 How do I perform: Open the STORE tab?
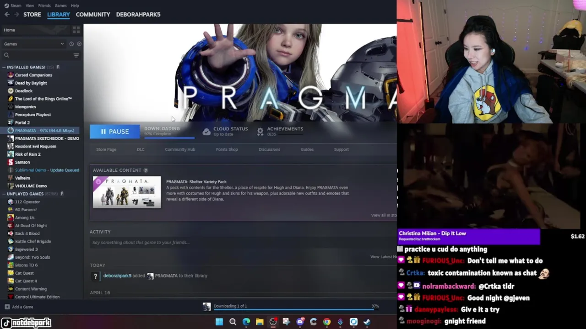(x=32, y=15)
